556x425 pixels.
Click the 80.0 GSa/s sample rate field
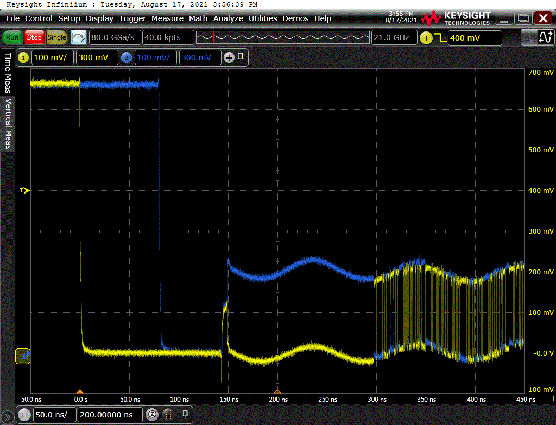[115, 37]
